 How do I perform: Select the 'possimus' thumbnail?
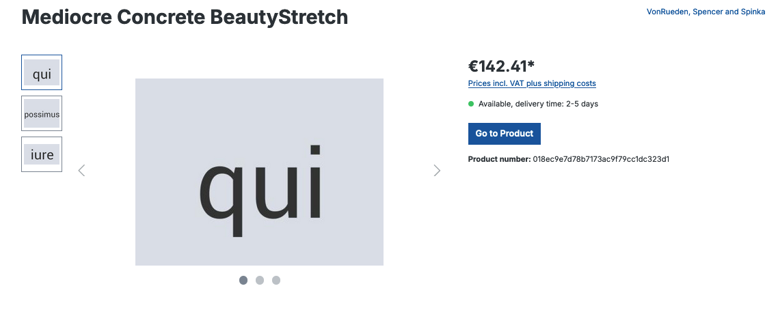pos(42,113)
